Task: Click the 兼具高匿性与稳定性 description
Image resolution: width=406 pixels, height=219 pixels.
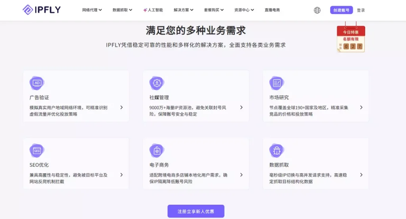Action: [68, 178]
